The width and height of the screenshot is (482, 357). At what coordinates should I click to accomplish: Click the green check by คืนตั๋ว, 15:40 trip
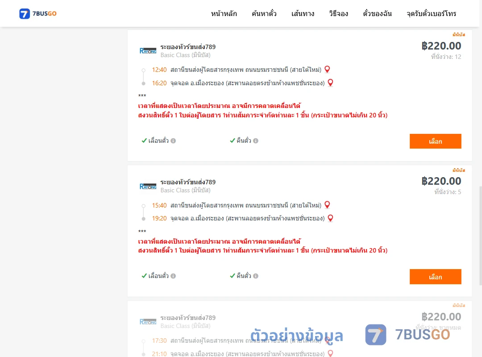[x=233, y=276]
